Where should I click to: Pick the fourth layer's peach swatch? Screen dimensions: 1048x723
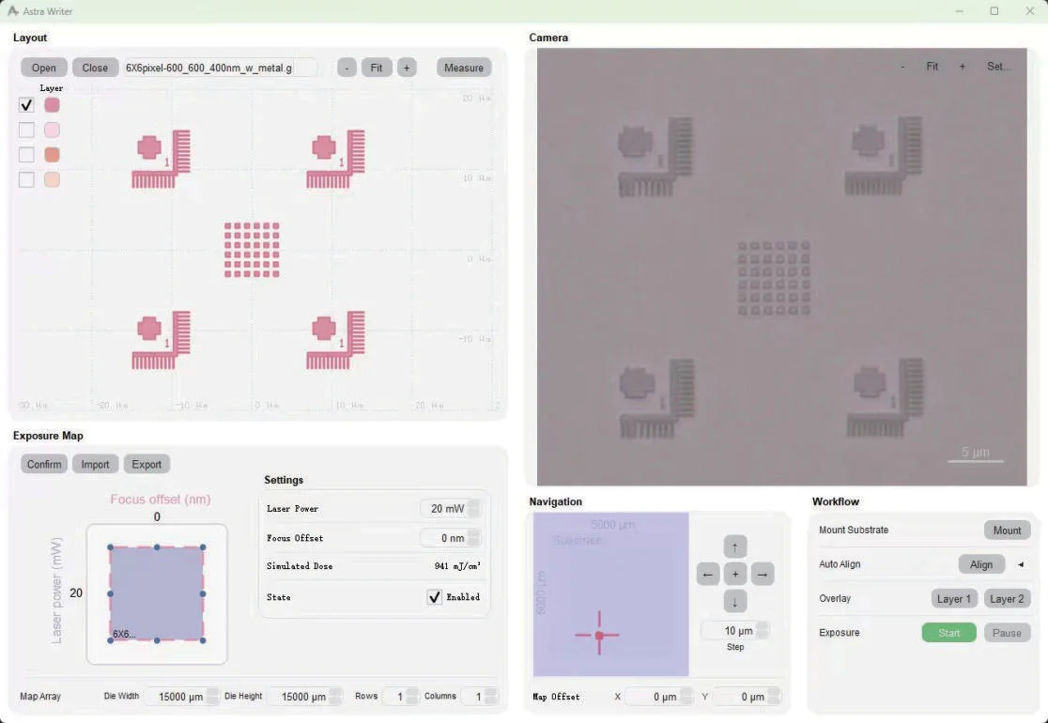click(x=52, y=179)
